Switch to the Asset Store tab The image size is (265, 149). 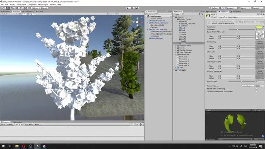point(28,12)
